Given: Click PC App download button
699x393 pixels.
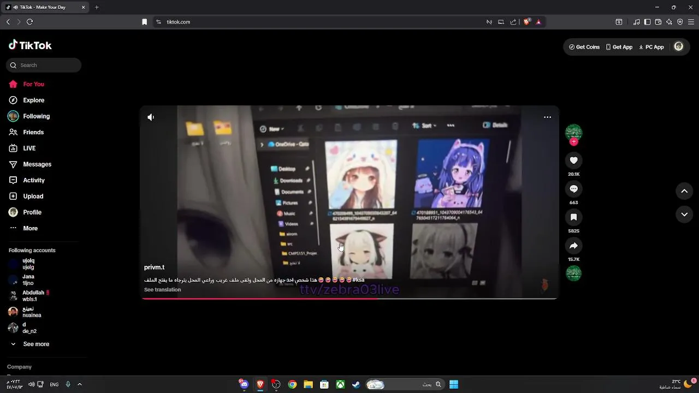Looking at the screenshot, I should (651, 47).
